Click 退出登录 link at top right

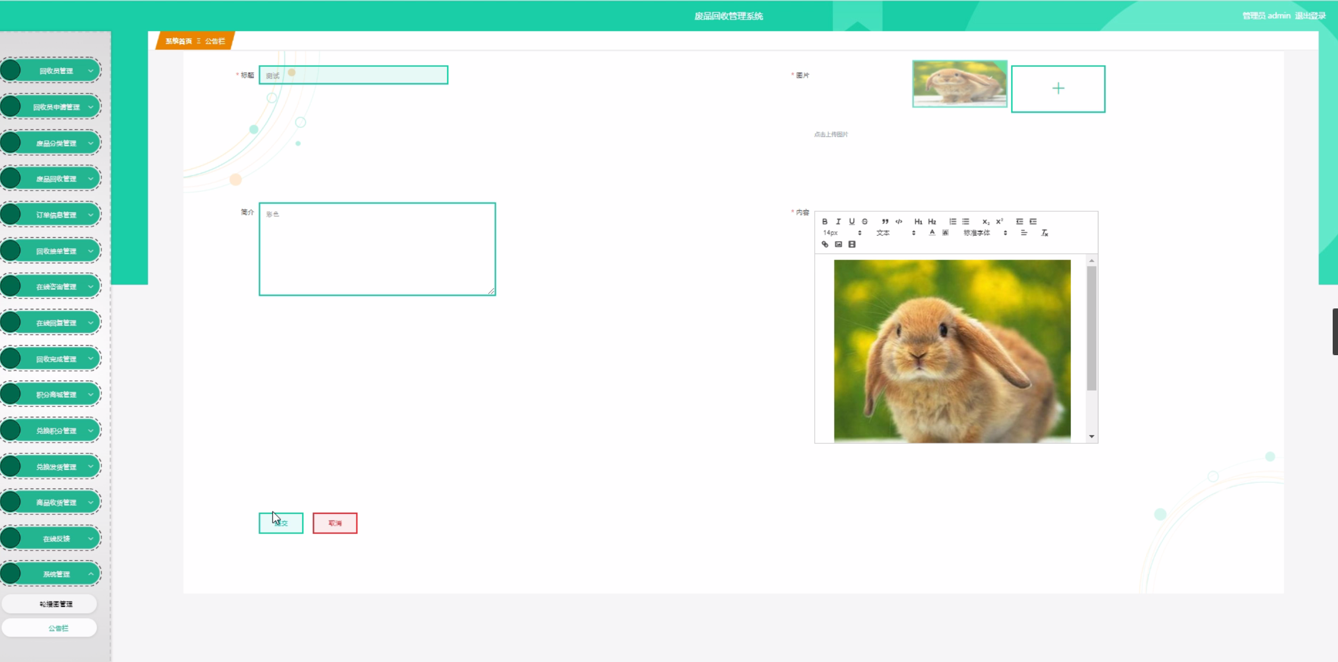click(1310, 16)
